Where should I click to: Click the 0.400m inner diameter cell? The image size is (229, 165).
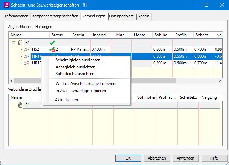101,49
